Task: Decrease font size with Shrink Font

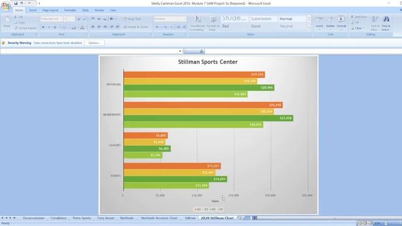Action: click(x=84, y=19)
